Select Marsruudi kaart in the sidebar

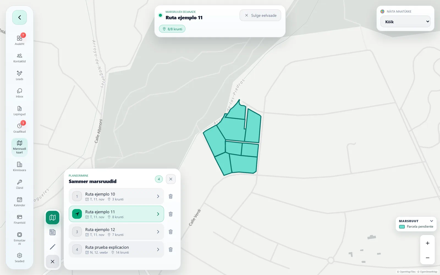pyautogui.click(x=20, y=147)
